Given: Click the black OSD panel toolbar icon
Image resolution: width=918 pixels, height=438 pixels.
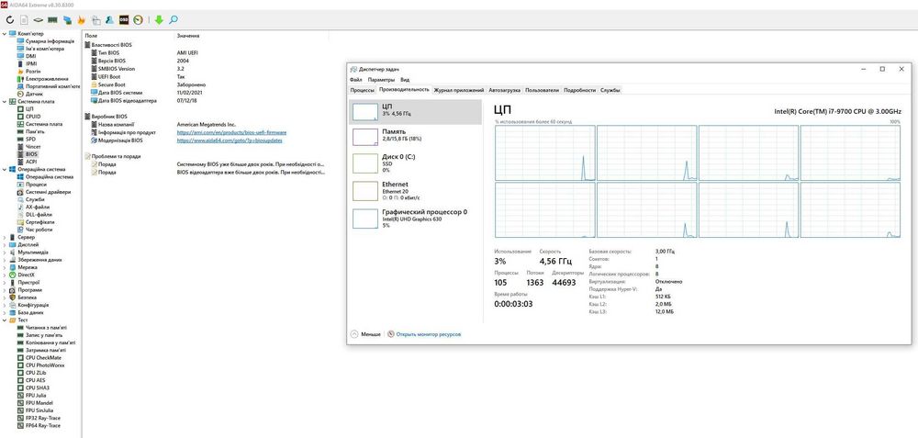Looking at the screenshot, I should [x=124, y=20].
